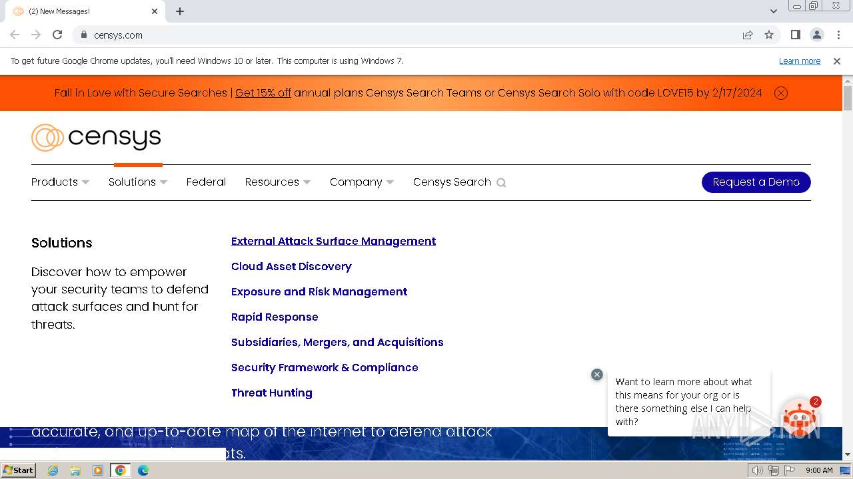Open Threat Hunting link

tap(272, 393)
